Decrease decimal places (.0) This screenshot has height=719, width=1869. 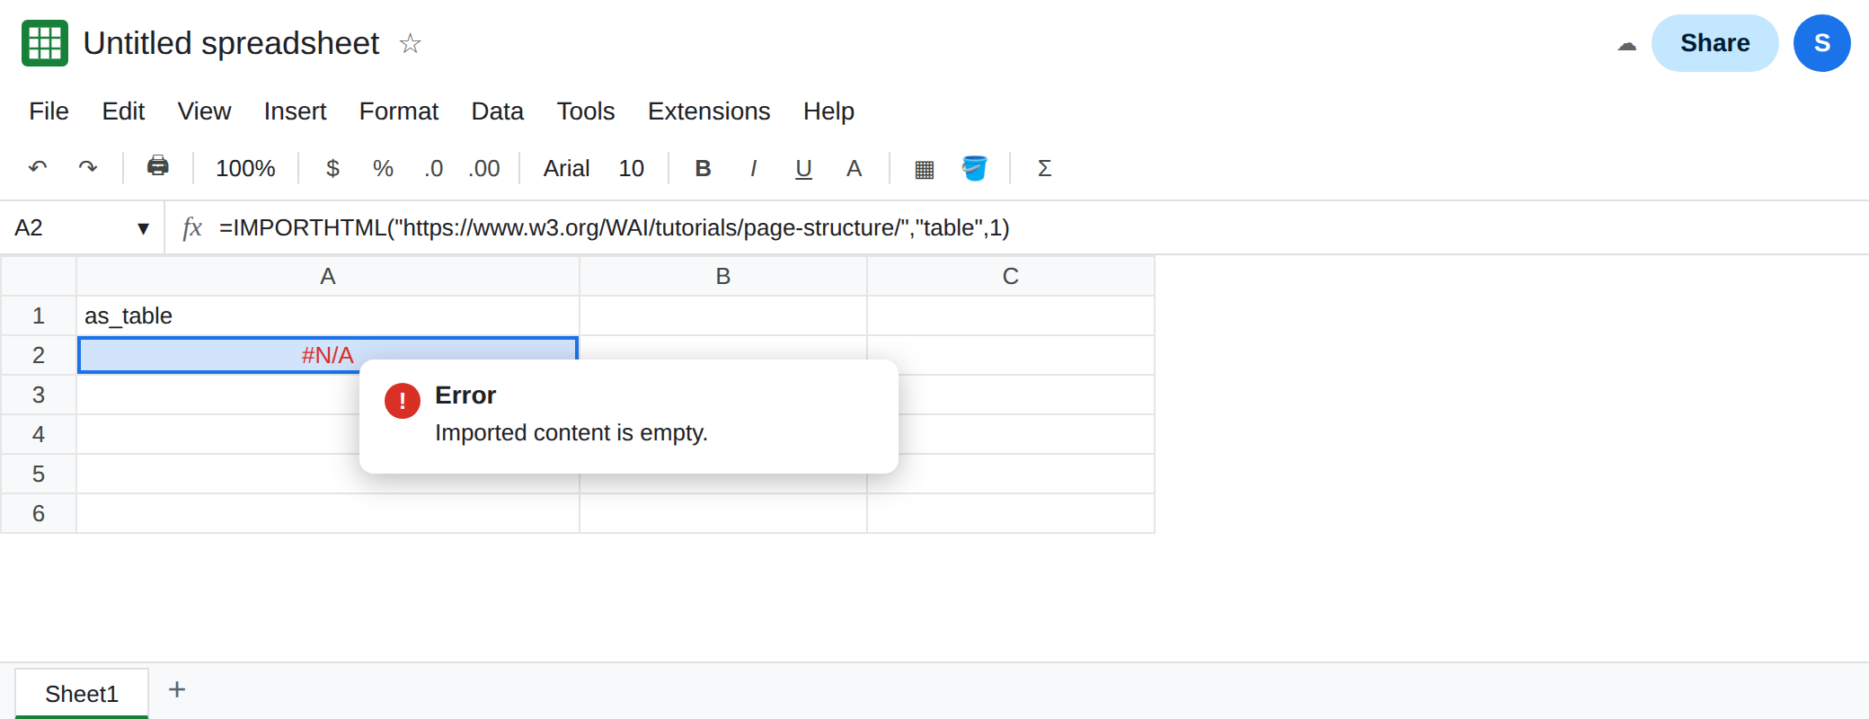434,168
